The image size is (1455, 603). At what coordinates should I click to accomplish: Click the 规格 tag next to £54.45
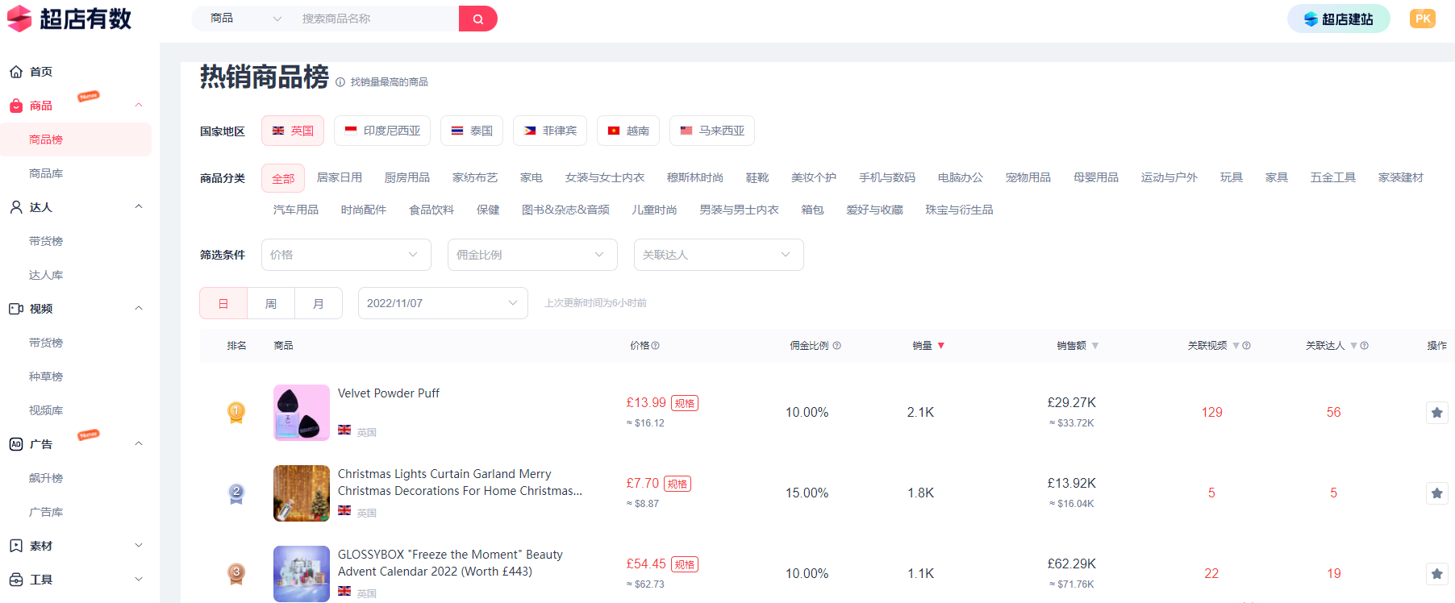pyautogui.click(x=685, y=564)
